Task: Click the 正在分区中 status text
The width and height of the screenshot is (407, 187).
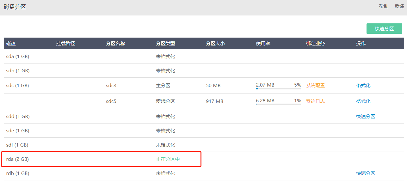Action: coord(168,159)
